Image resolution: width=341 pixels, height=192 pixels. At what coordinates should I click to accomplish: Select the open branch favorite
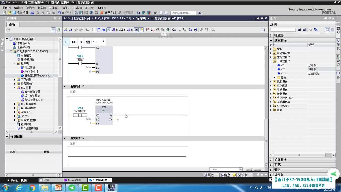point(95,42)
